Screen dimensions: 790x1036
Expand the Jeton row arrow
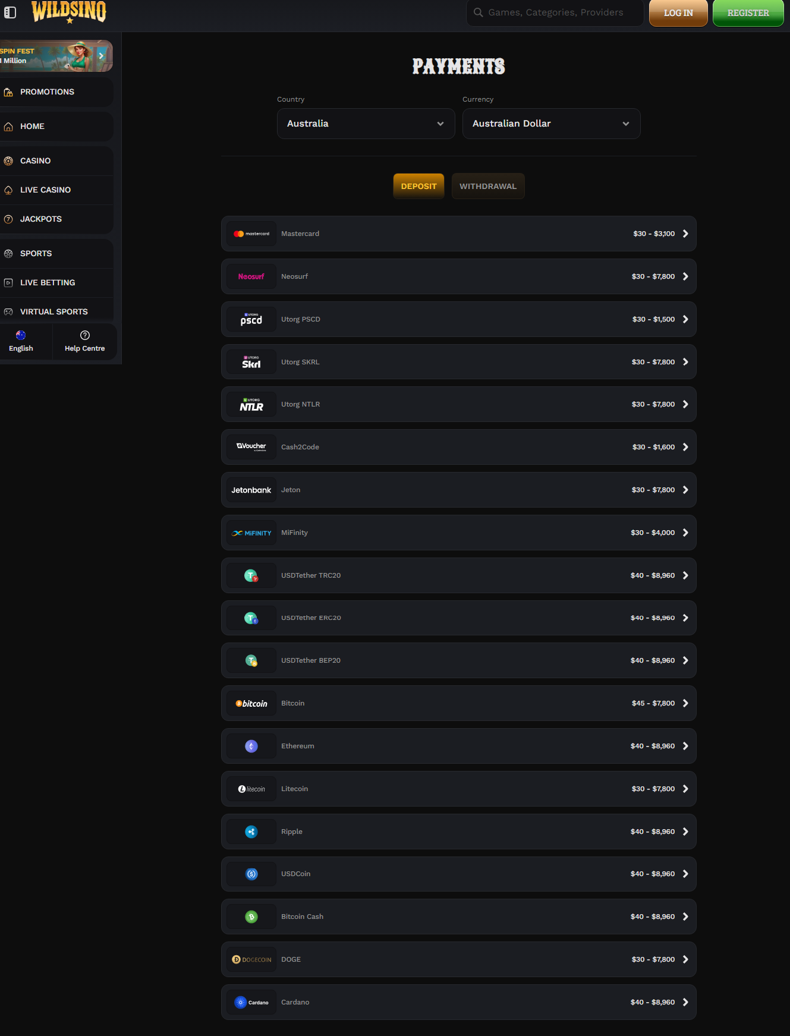click(685, 490)
